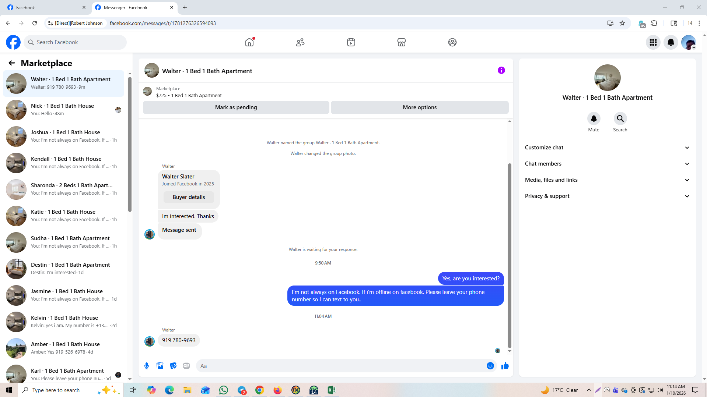This screenshot has height=397, width=707.
Task: Go back from Marketplace chat list
Action: coord(12,63)
